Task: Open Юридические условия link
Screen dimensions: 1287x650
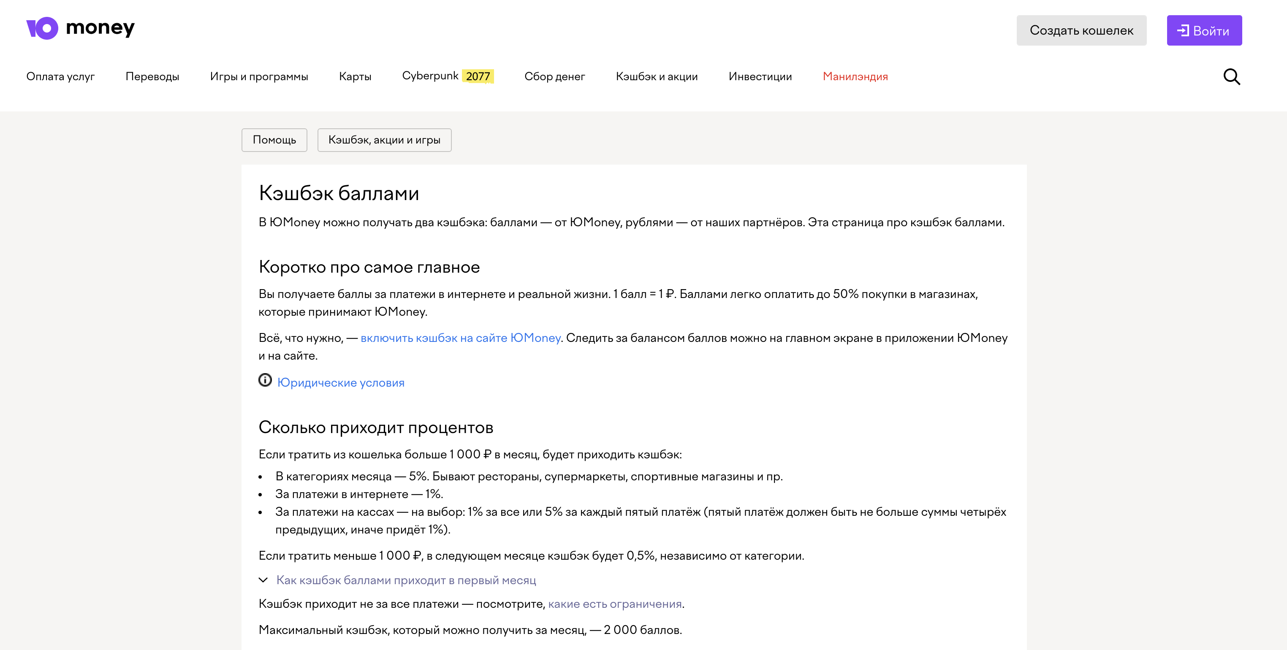Action: click(341, 382)
